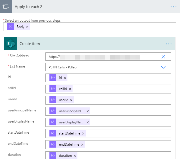Remove the startDateTime token
180x159 pixels.
click(x=83, y=133)
